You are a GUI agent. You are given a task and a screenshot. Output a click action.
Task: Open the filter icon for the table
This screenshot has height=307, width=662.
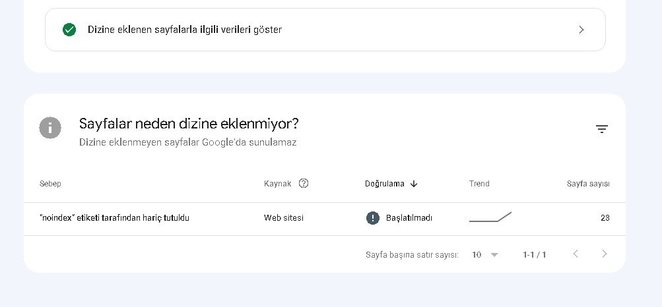click(x=602, y=129)
